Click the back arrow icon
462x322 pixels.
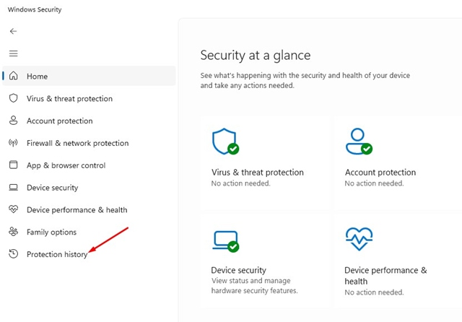(x=13, y=31)
